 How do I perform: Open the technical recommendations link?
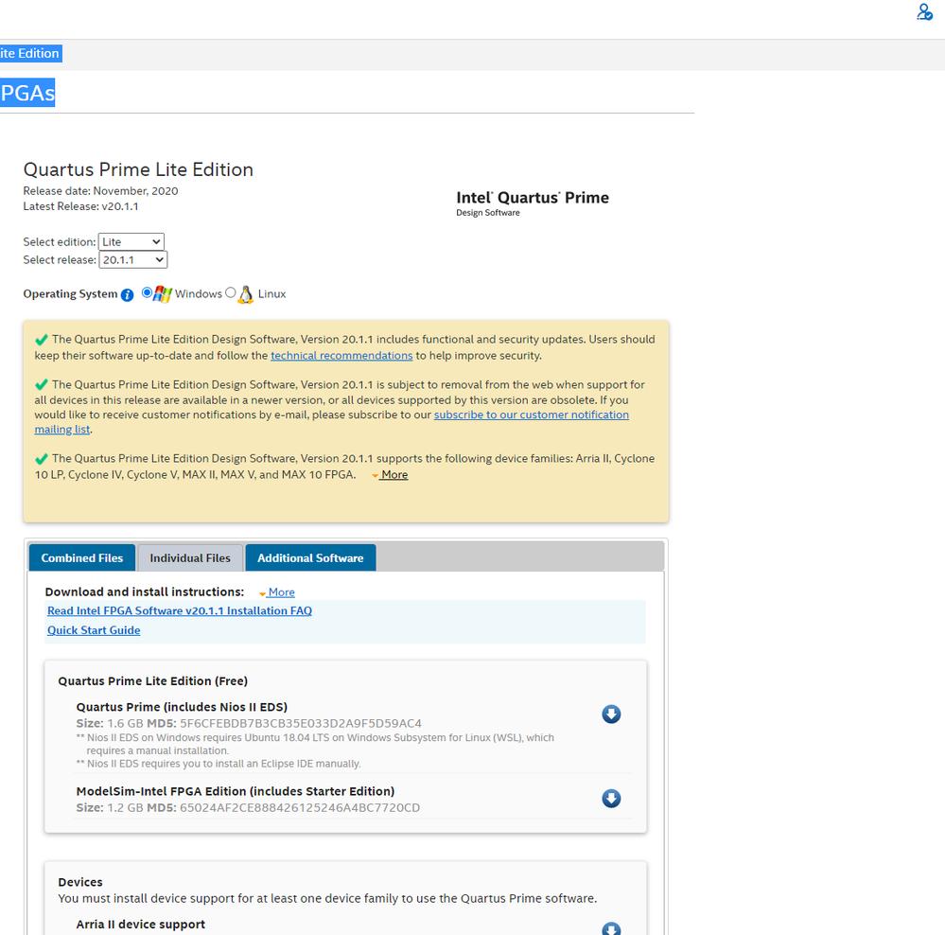coord(341,356)
